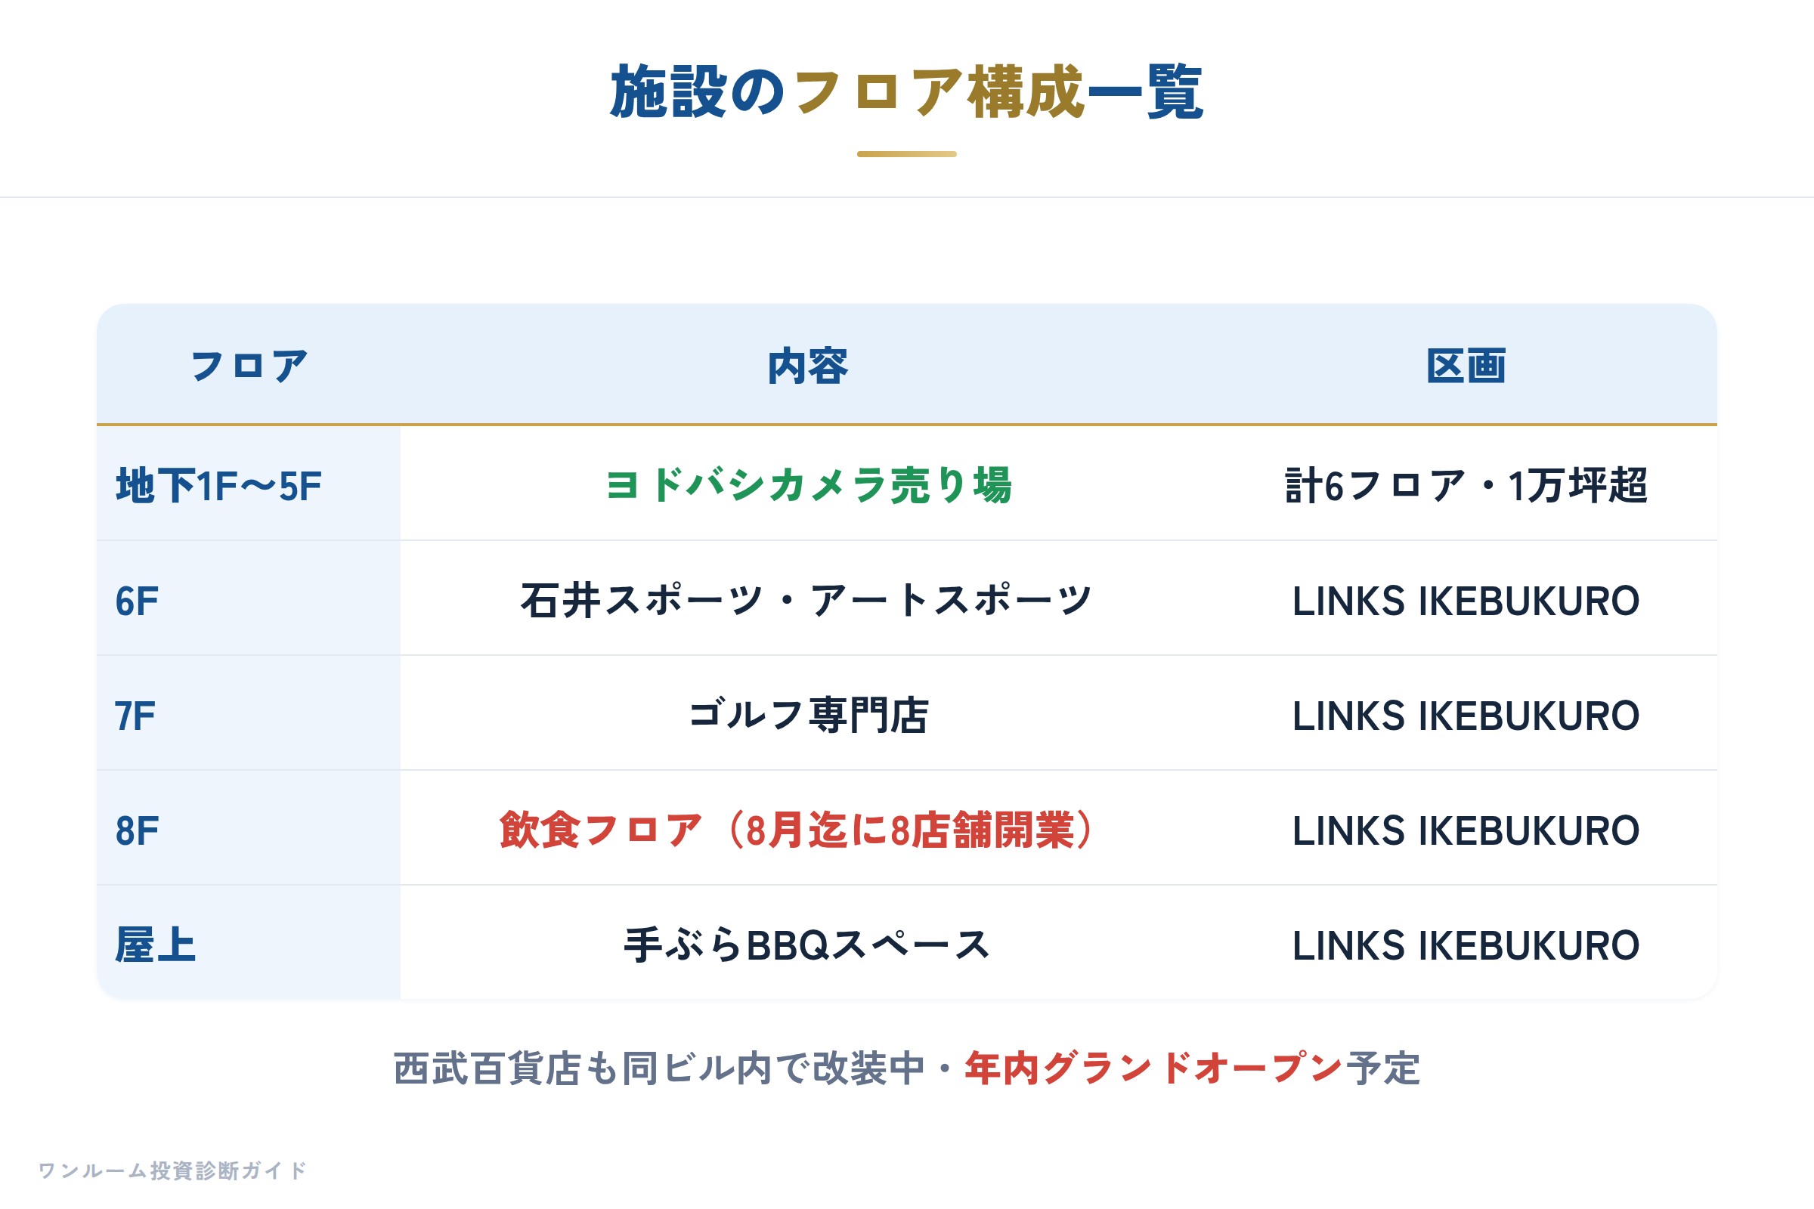
Task: Click the 計6フロア・1万坪超 cell
Action: point(1466,487)
